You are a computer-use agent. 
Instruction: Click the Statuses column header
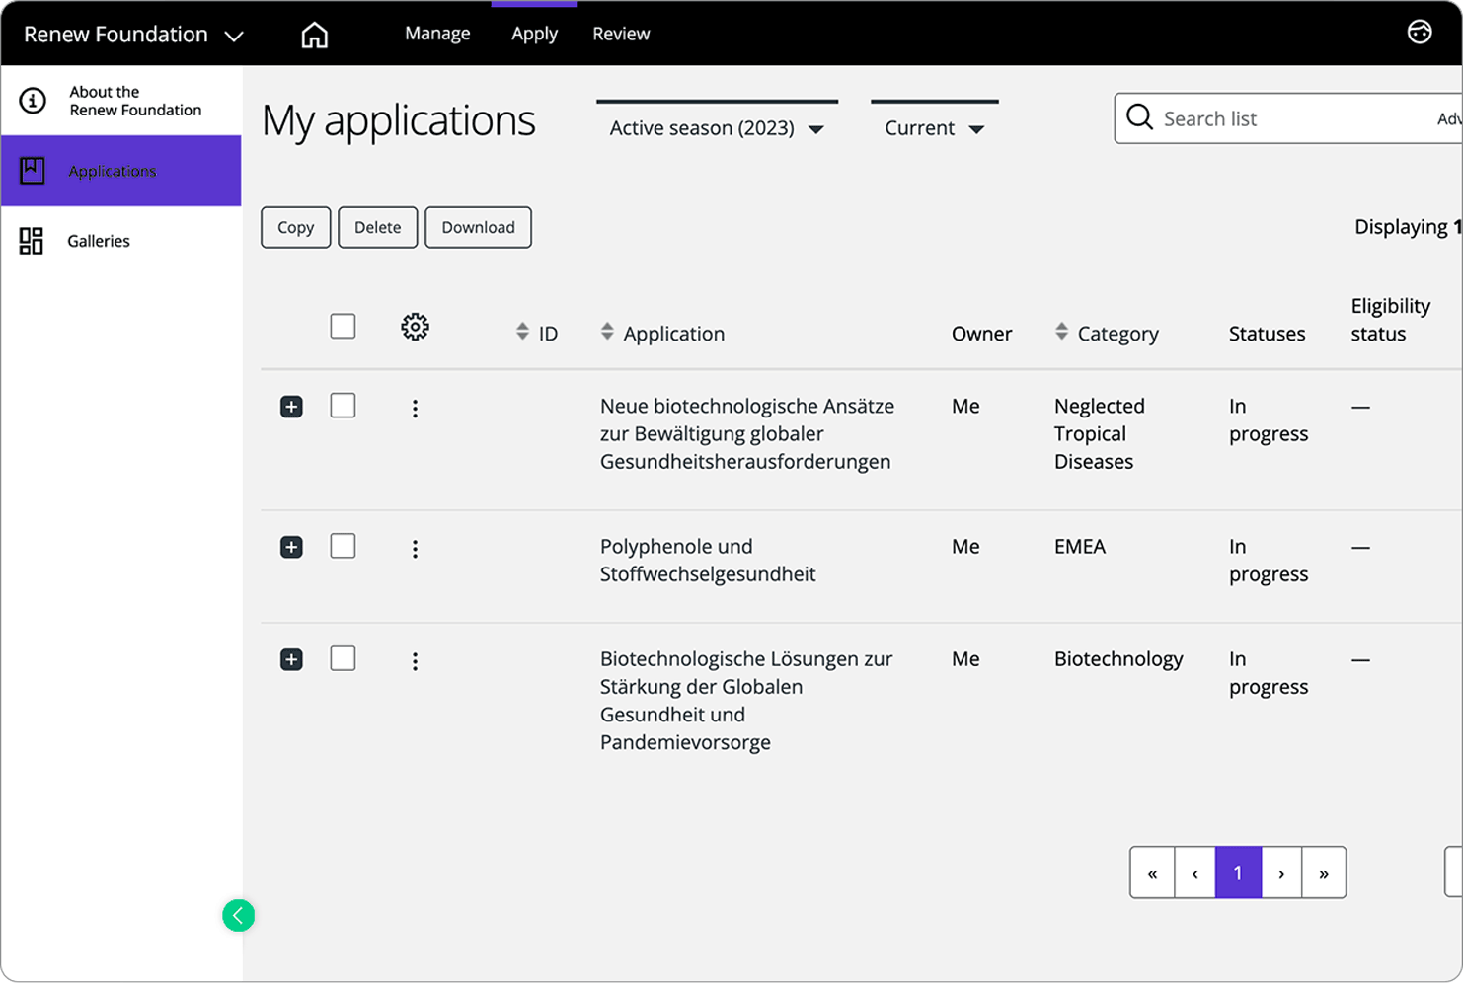[1267, 334]
